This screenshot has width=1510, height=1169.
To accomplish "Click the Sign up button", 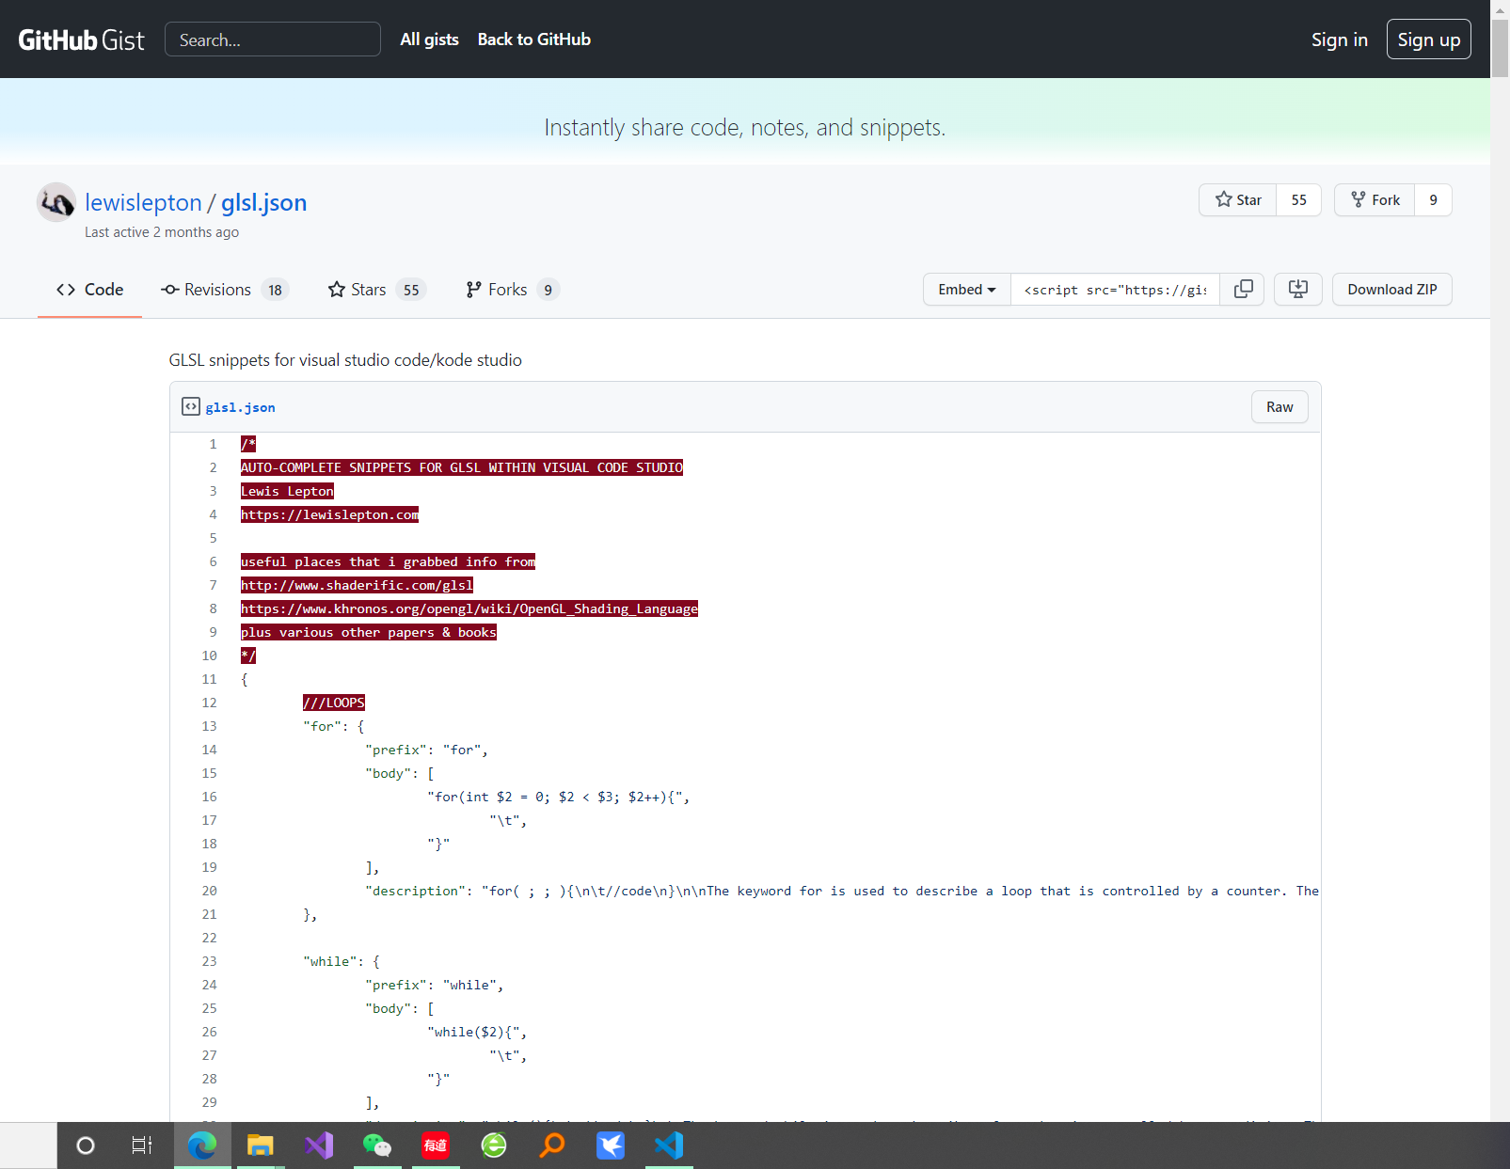I will point(1428,39).
